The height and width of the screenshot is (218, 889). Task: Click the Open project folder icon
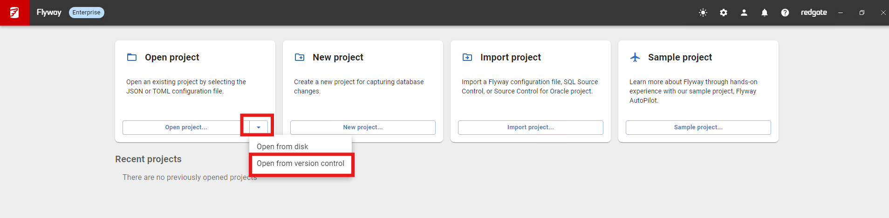[132, 57]
